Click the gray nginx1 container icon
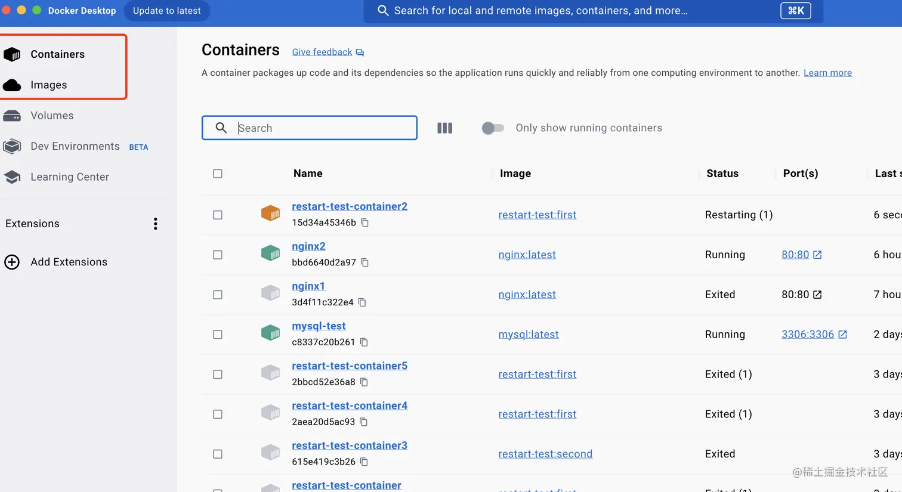902x492 pixels. click(271, 293)
